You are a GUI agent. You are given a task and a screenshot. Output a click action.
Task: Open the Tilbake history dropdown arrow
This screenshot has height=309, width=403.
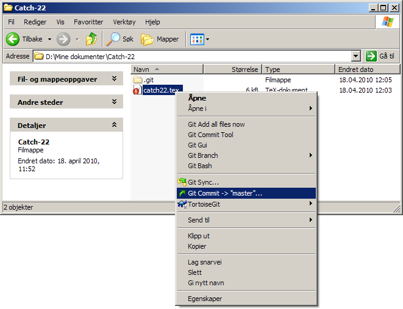click(49, 39)
